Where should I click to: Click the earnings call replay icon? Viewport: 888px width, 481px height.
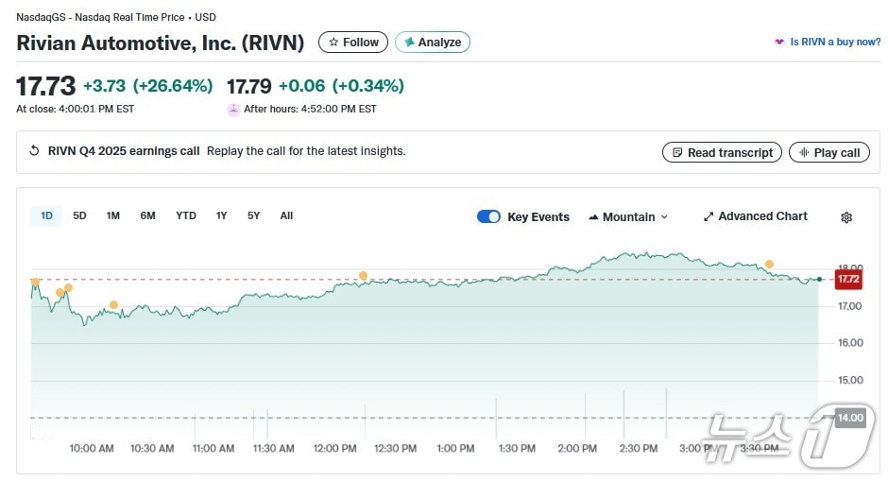click(x=35, y=151)
